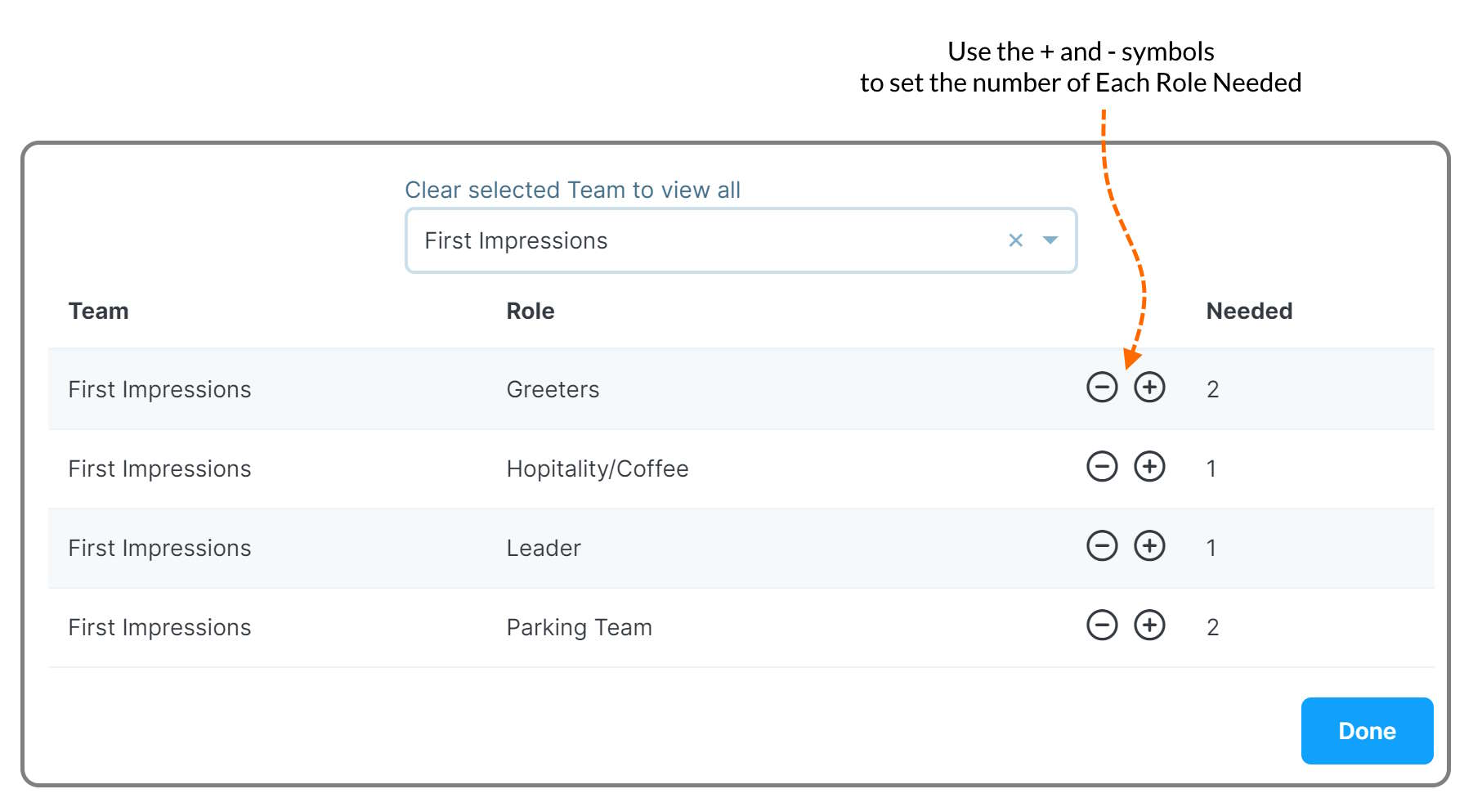Increase the Greeters needed count

click(1149, 388)
